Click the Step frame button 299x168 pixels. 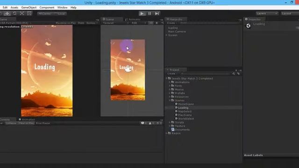157,14
